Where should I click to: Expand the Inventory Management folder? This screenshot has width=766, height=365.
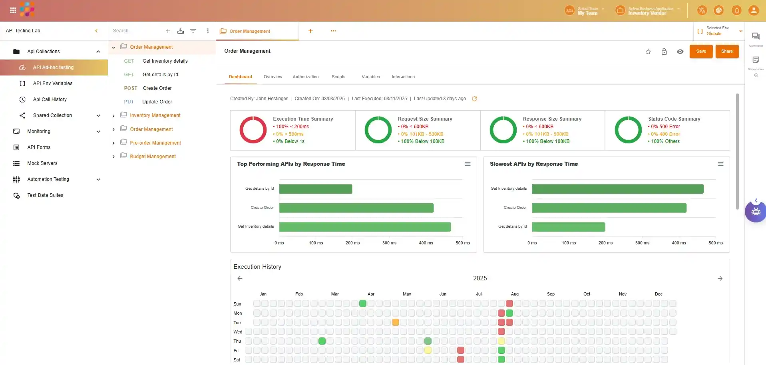click(x=113, y=116)
